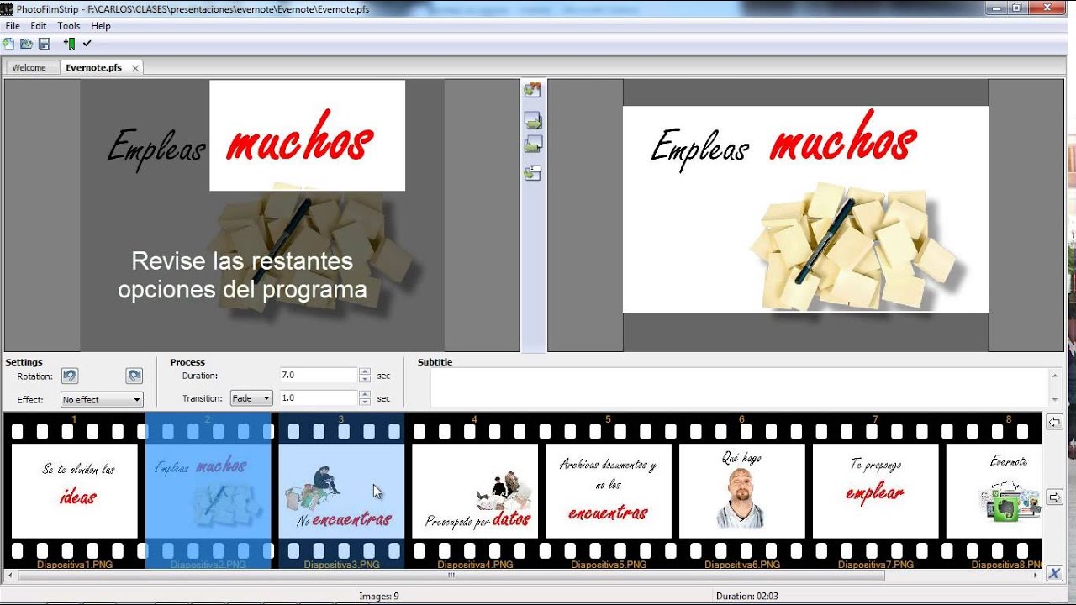1076x605 pixels.
Task: Click the green Import Pictures icon
Action: click(x=70, y=43)
